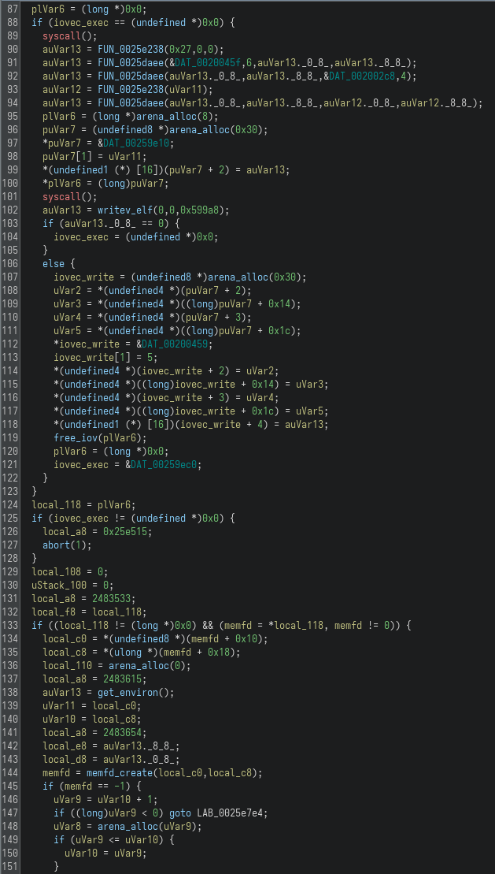Click the abort function call
This screenshot has width=495, height=874.
click(x=57, y=545)
